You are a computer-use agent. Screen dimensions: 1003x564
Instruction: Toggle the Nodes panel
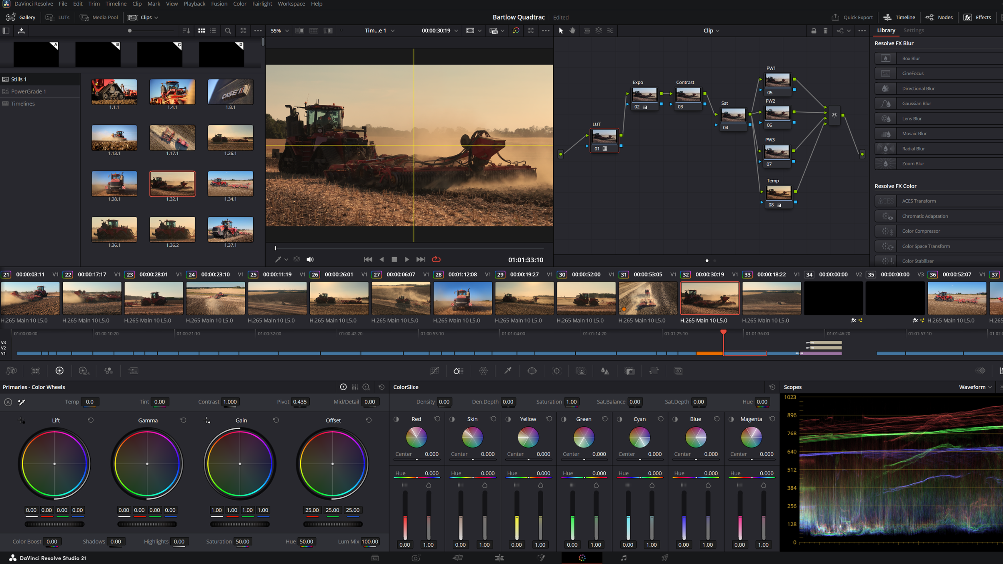click(939, 17)
